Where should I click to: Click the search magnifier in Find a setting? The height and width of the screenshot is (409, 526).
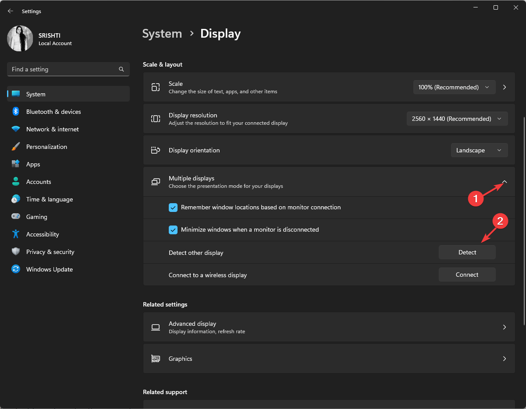pyautogui.click(x=121, y=69)
